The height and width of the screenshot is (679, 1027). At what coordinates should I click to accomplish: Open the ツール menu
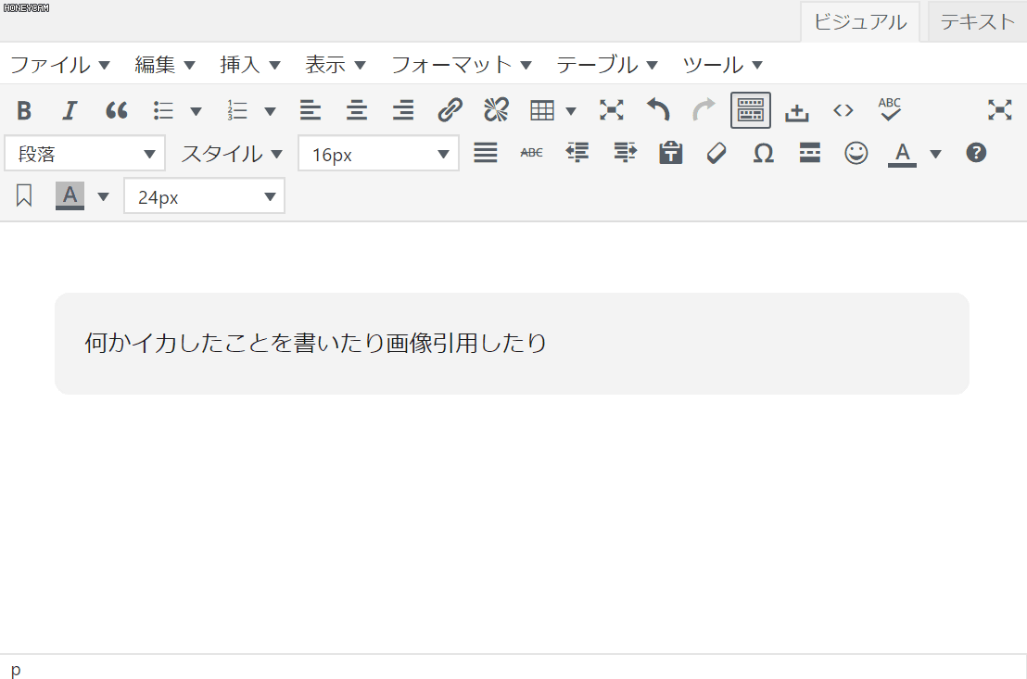coord(722,64)
